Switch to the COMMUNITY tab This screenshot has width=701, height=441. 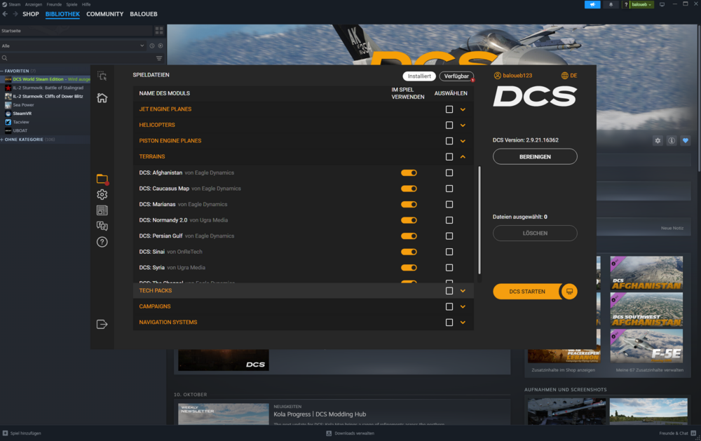click(105, 13)
